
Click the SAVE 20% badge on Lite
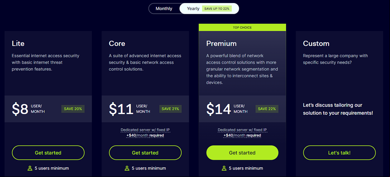tap(73, 109)
